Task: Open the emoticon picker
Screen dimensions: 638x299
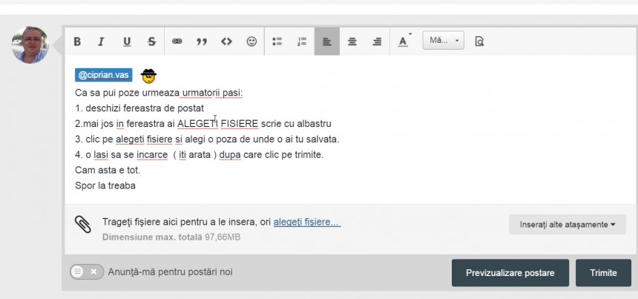Action: (251, 42)
